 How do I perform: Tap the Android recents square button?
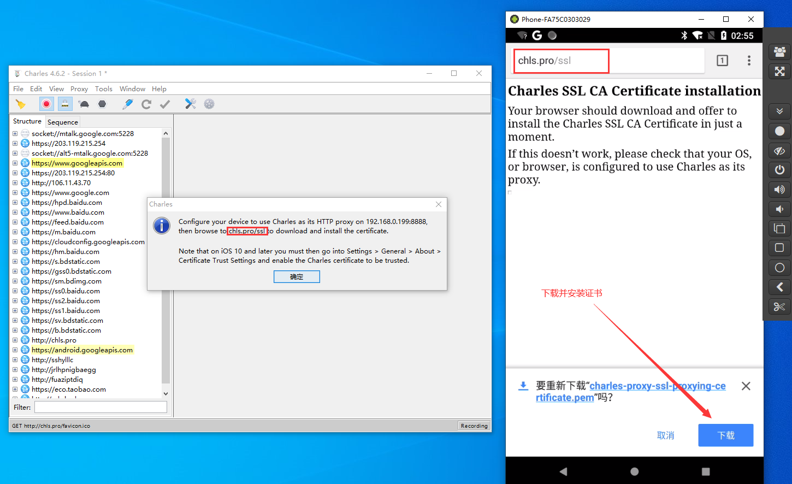(706, 471)
